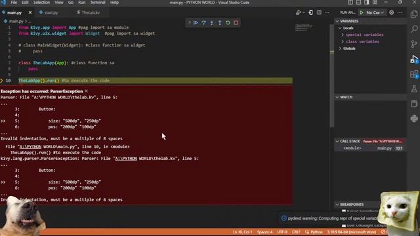Viewport: 420px width, 236px height.
Task: Open the Source Control view
Action: tap(414, 44)
